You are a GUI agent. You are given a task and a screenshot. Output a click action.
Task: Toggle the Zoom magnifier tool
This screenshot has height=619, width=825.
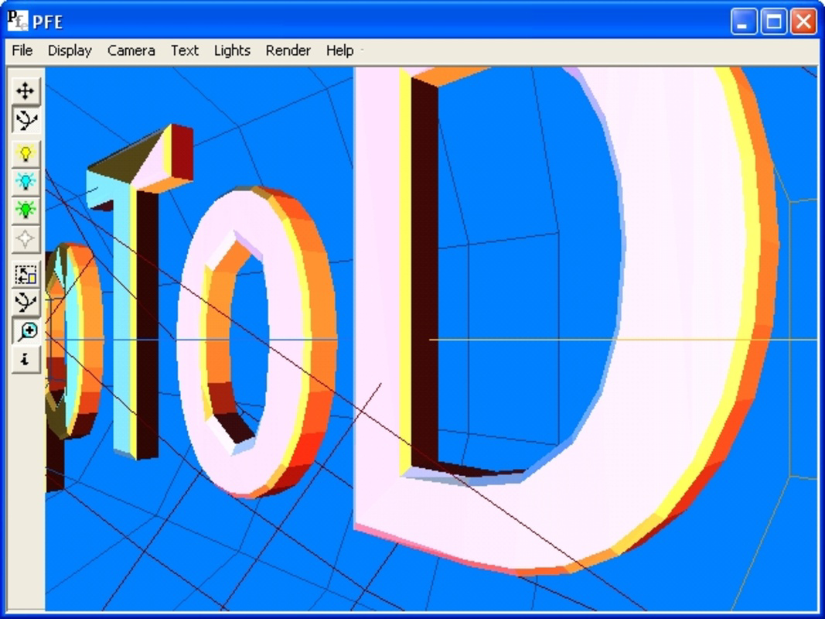(26, 330)
